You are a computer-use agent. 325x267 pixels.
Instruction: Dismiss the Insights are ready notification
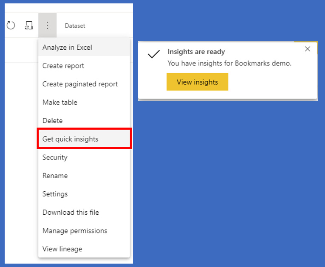pyautogui.click(x=308, y=49)
